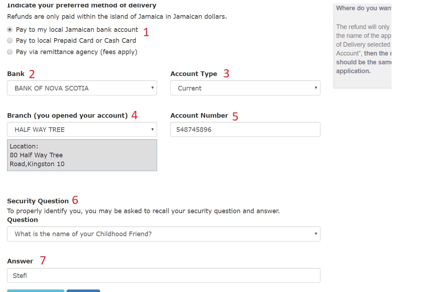Image resolution: width=440 pixels, height=292 pixels.
Task: Expand the security Question dropdown
Action: 163,234
